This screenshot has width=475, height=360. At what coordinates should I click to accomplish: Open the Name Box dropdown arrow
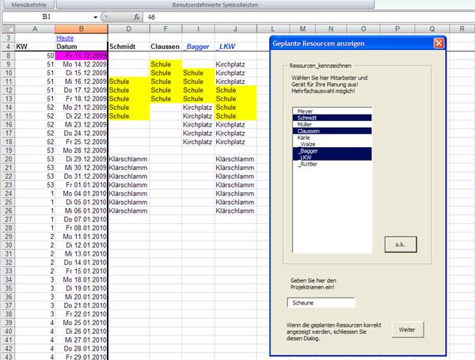point(96,16)
